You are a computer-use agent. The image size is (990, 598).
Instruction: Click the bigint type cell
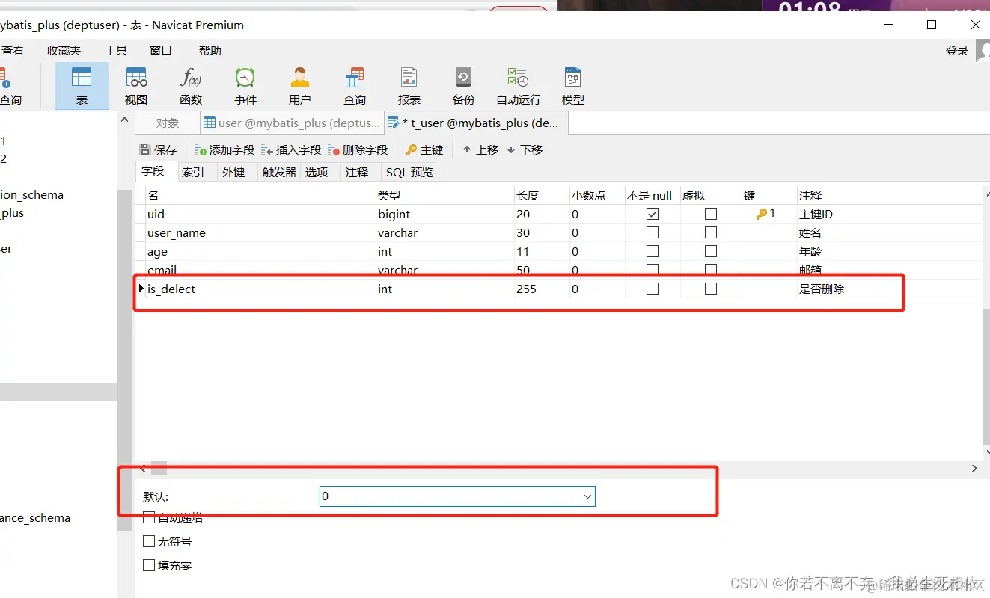click(444, 214)
